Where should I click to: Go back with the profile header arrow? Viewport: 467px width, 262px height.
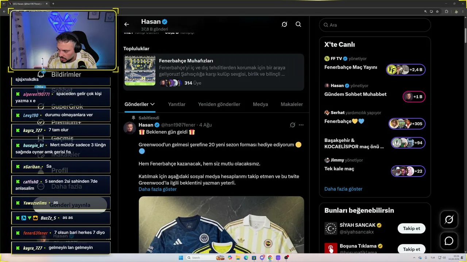pyautogui.click(x=127, y=24)
